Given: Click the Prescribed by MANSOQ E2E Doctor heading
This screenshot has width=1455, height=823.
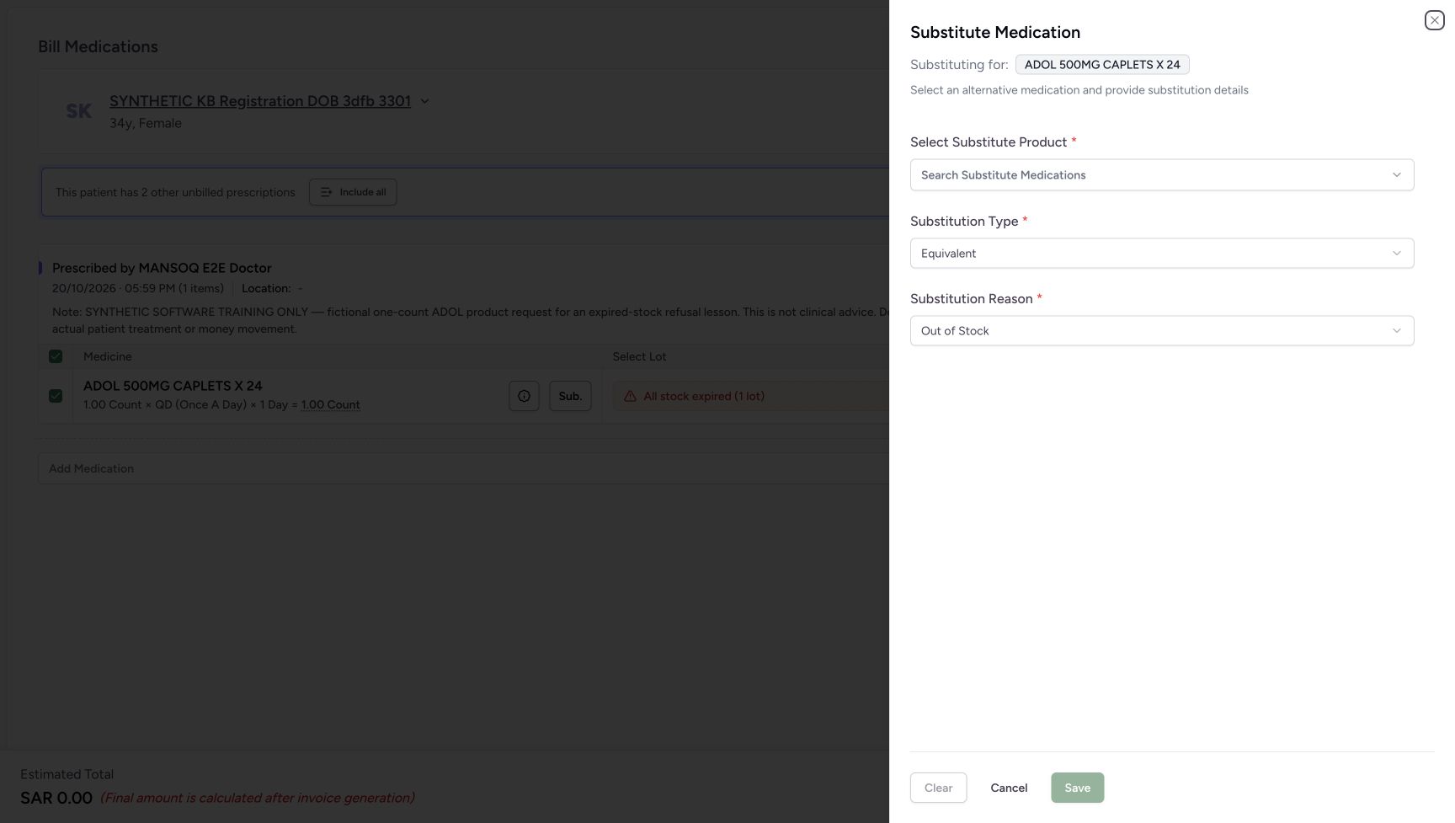Looking at the screenshot, I should pos(162,268).
